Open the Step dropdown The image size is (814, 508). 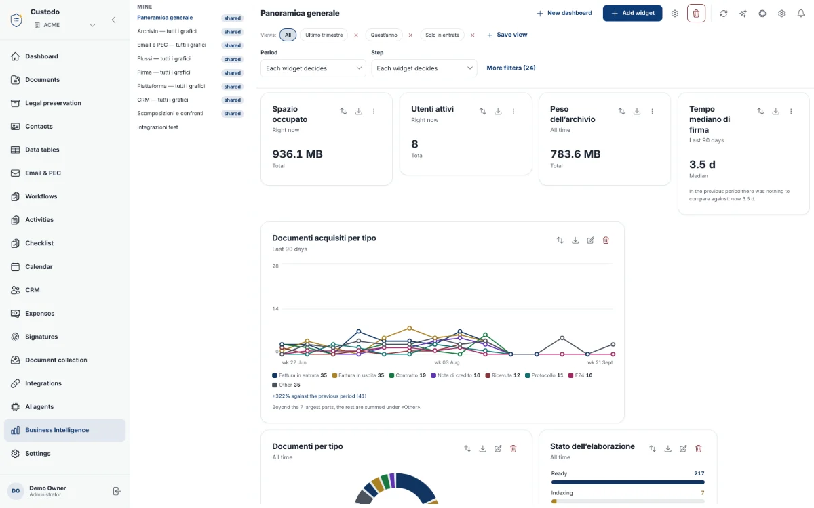click(424, 68)
